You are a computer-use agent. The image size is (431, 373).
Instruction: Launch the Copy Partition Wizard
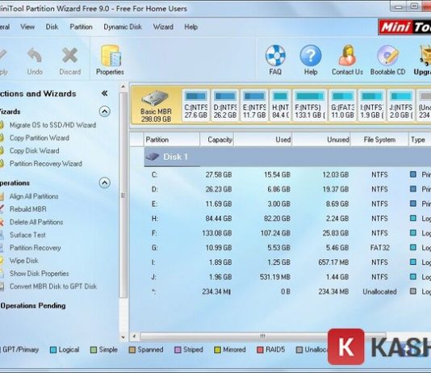coord(40,138)
